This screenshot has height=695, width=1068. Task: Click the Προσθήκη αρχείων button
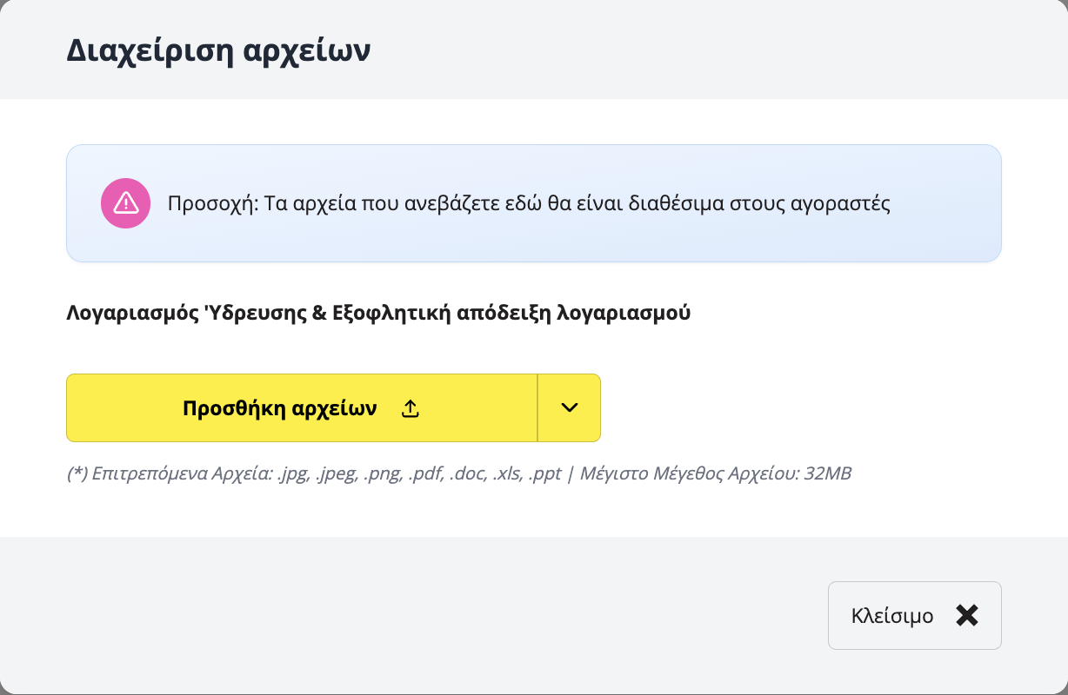coord(282,407)
